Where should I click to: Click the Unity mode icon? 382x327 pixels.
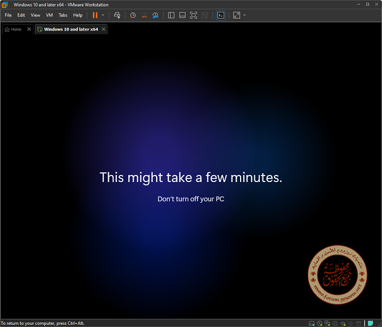coord(205,15)
